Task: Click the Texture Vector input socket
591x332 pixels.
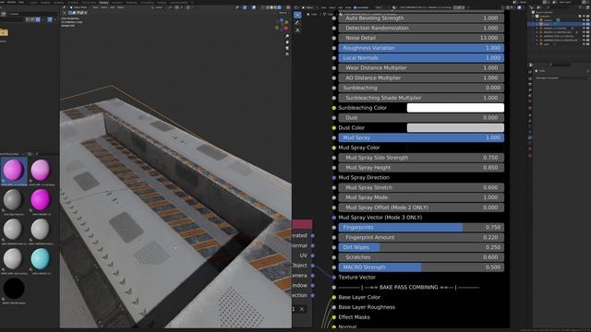Action: [x=334, y=278]
